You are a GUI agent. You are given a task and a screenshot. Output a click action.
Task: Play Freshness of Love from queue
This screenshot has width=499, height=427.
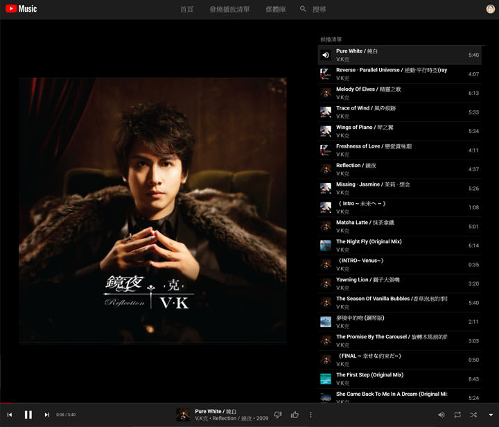(x=399, y=150)
